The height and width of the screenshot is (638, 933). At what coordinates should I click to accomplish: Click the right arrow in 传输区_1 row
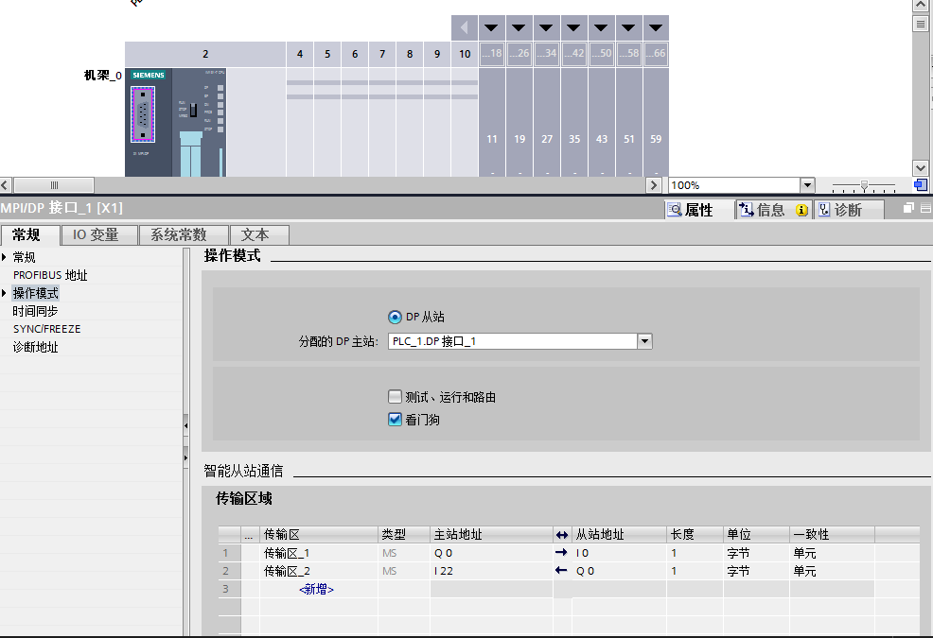(561, 552)
